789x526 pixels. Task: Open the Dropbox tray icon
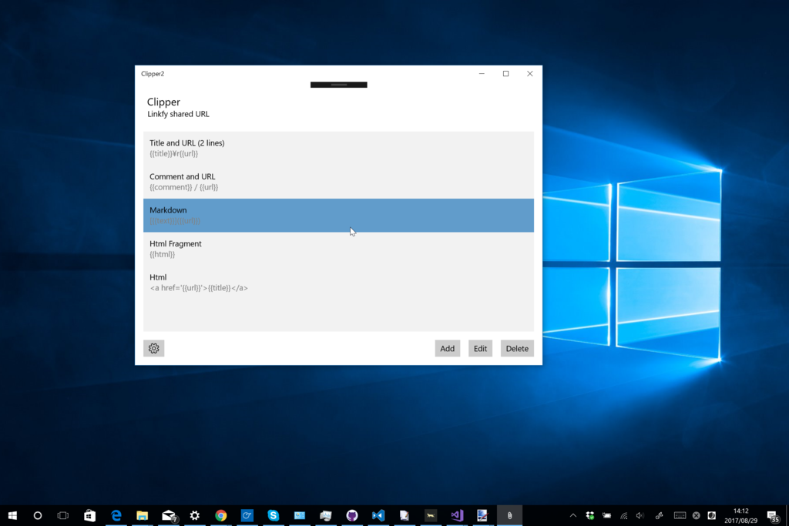(590, 515)
